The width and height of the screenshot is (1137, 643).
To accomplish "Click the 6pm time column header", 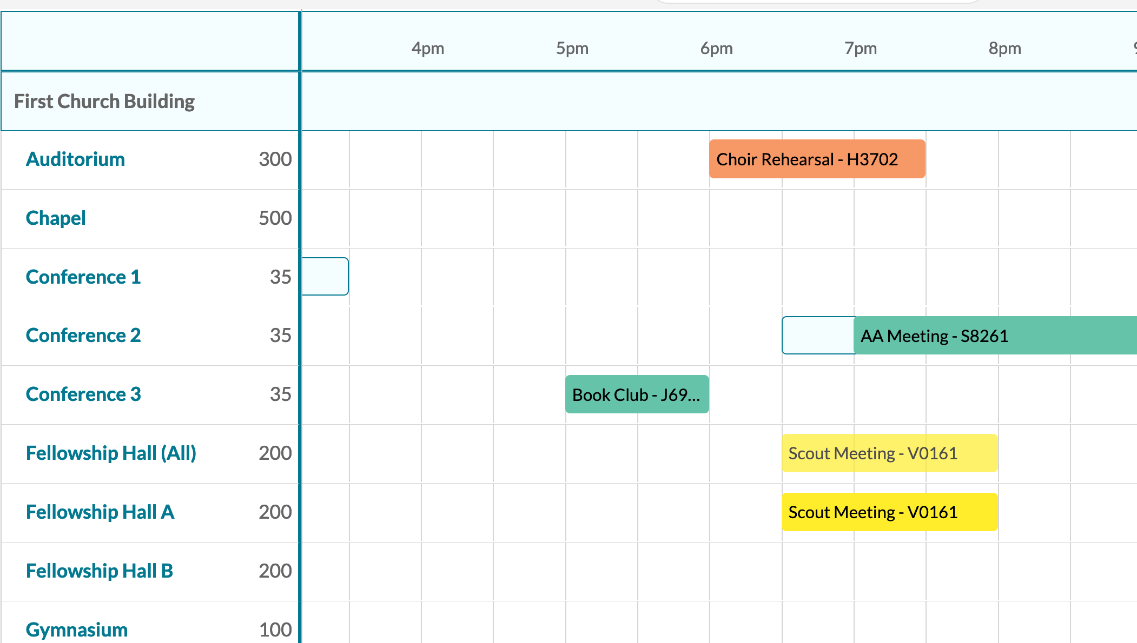I will point(716,49).
